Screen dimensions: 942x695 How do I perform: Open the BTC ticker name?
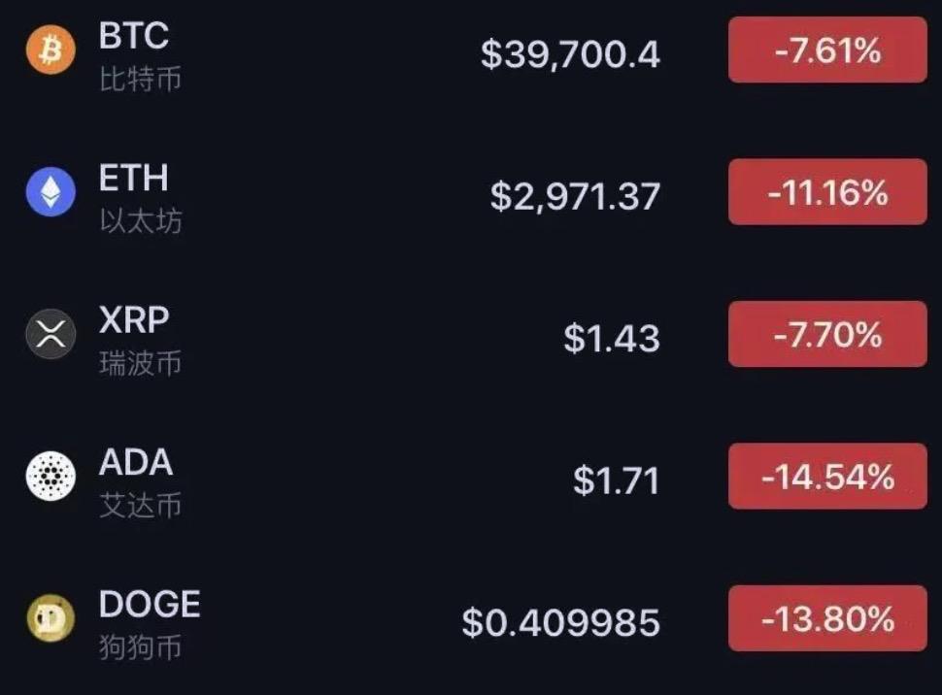(134, 37)
